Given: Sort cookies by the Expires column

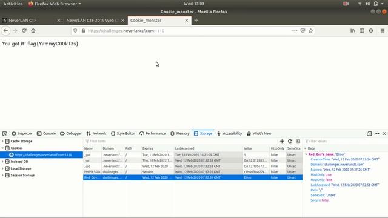Looking at the screenshot, I should coord(158,148).
